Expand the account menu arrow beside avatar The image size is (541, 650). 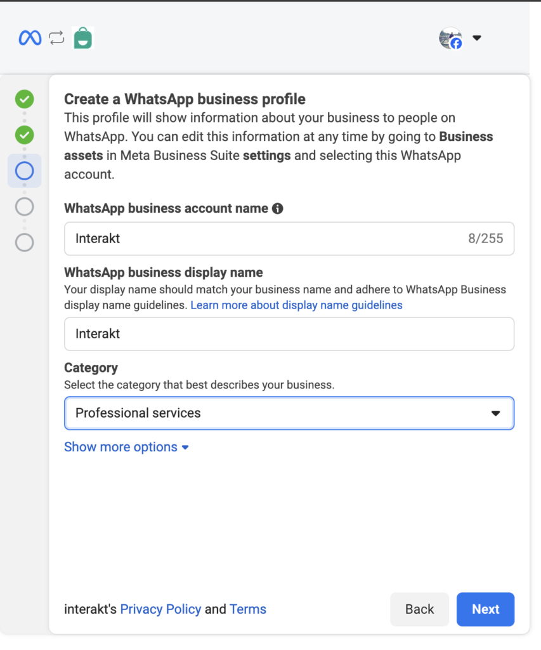(x=477, y=37)
